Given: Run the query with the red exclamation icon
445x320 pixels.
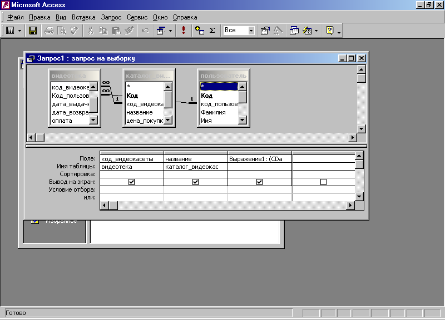Looking at the screenshot, I should 184,31.
